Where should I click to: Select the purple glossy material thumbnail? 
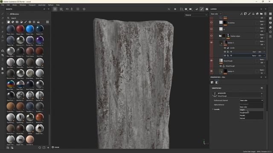40,40
